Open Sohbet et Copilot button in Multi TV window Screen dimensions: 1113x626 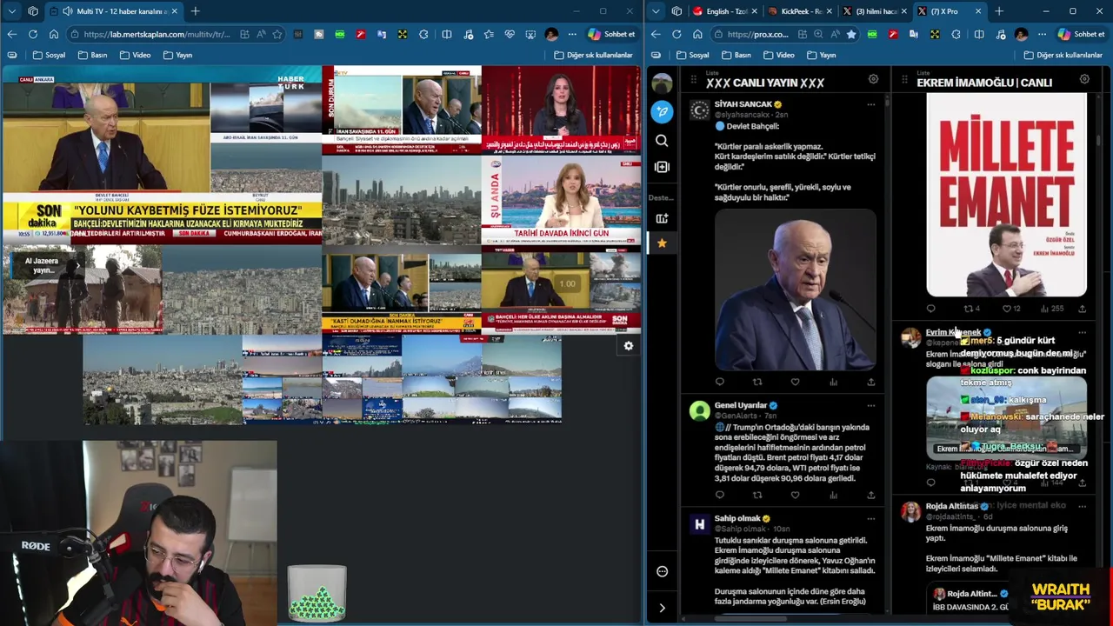(611, 34)
